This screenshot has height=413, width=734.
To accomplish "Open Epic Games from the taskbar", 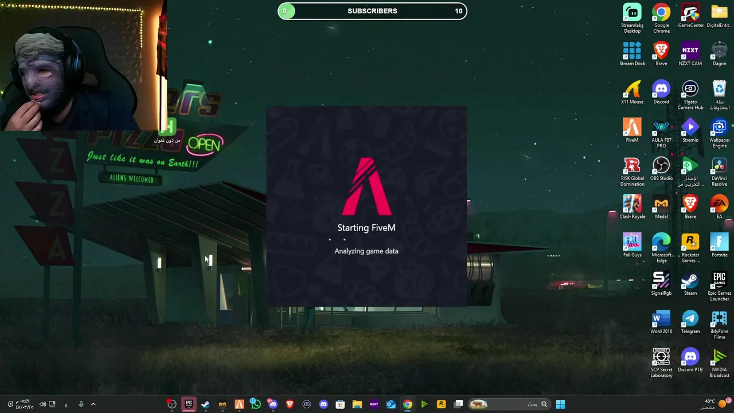I will (189, 404).
